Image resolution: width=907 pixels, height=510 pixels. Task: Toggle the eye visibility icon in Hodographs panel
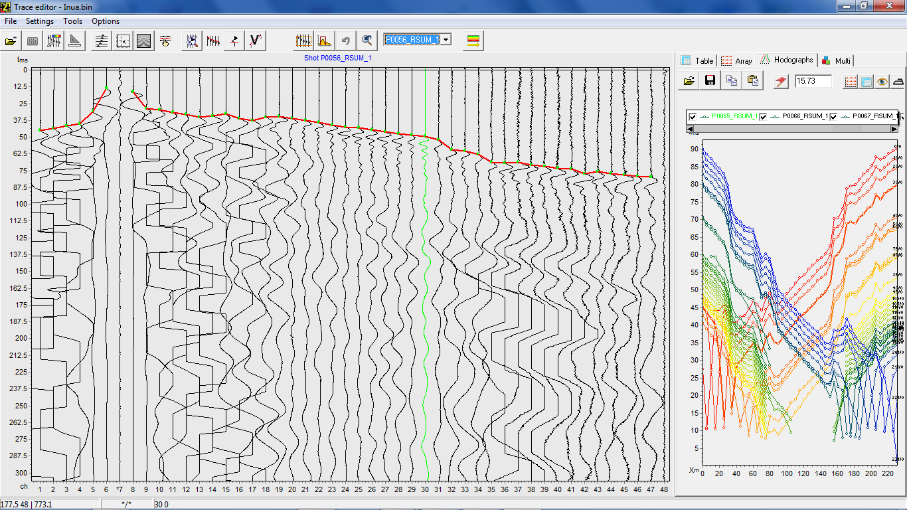click(x=882, y=81)
